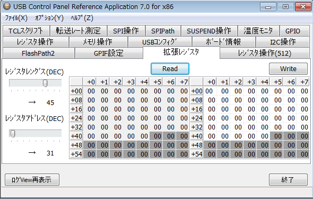Open the メモリ操作 tab
Viewport: 313px width, 199px height.
pyautogui.click(x=98, y=42)
